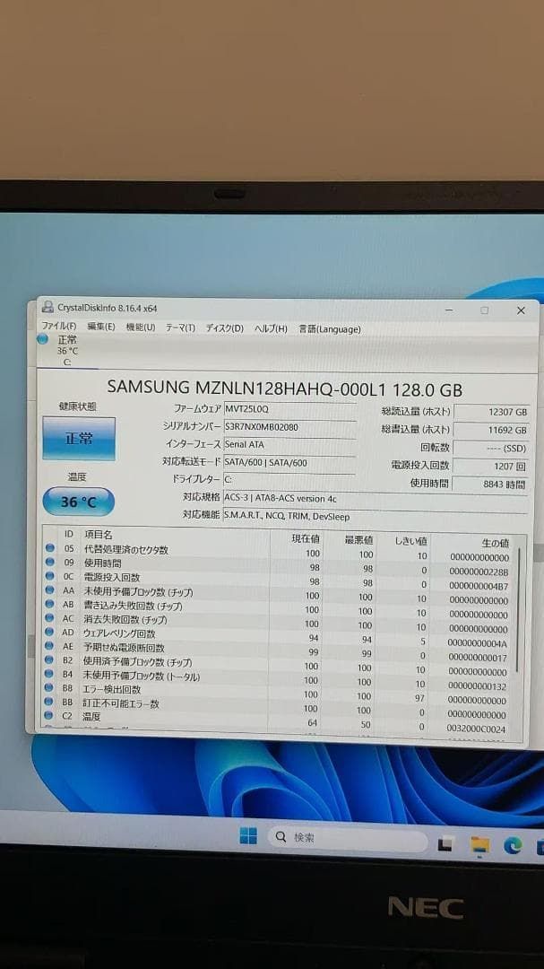
Task: Click the 現在値 column header
Action: (305, 539)
